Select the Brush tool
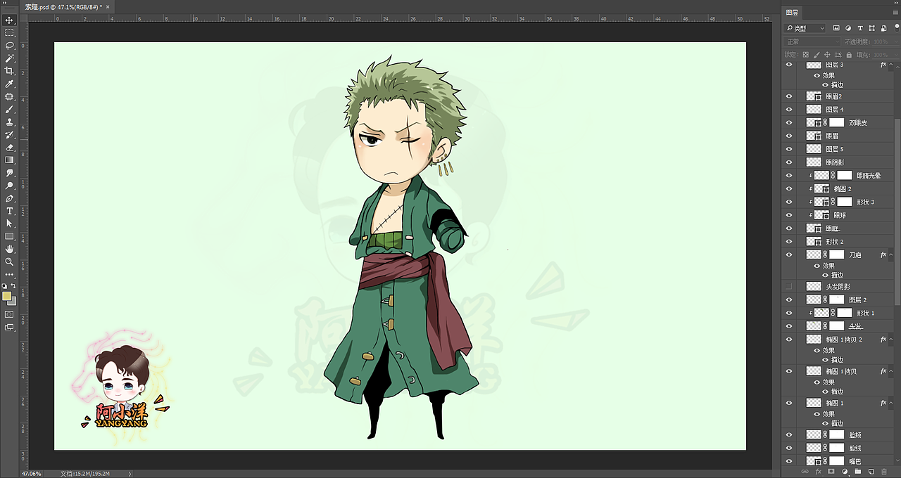This screenshot has height=478, width=901. [9, 110]
